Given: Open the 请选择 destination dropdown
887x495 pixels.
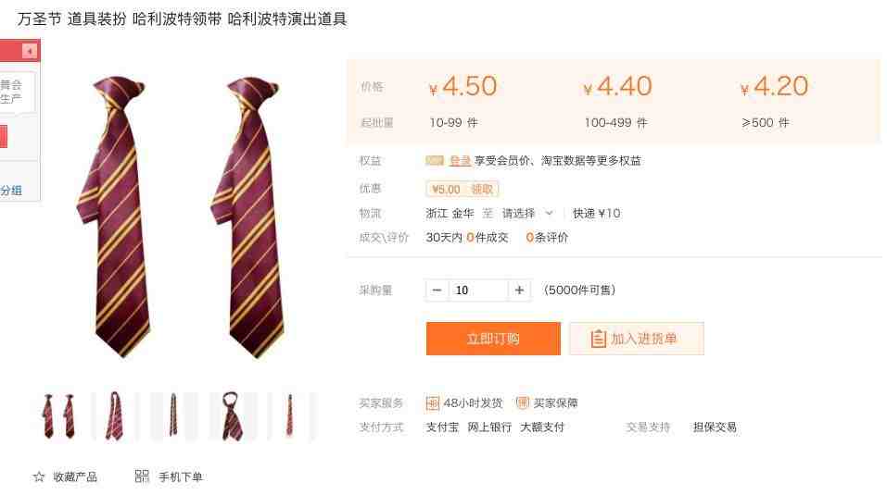Looking at the screenshot, I should 527,214.
